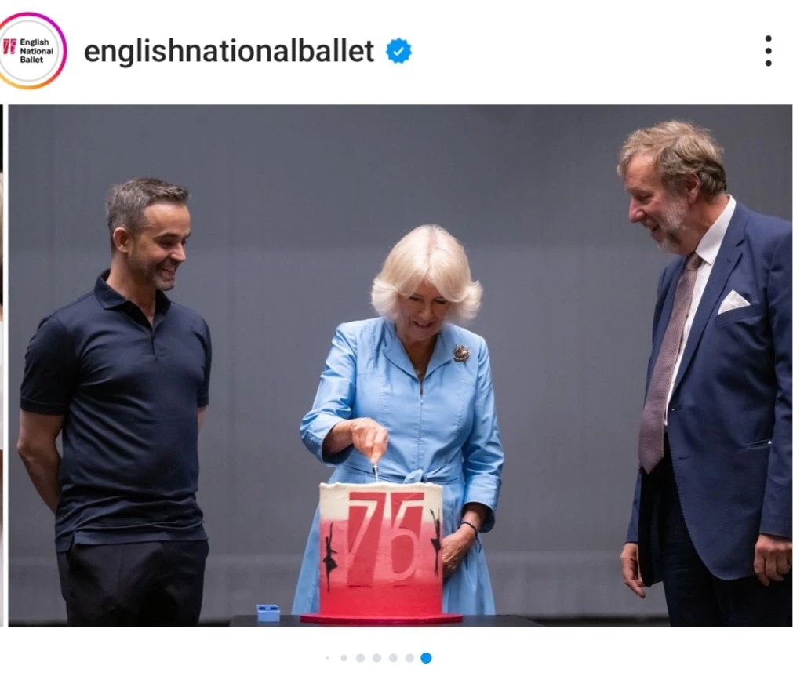The image size is (793, 680).
Task: Select the third carousel indicator dot
Action: tap(360, 658)
